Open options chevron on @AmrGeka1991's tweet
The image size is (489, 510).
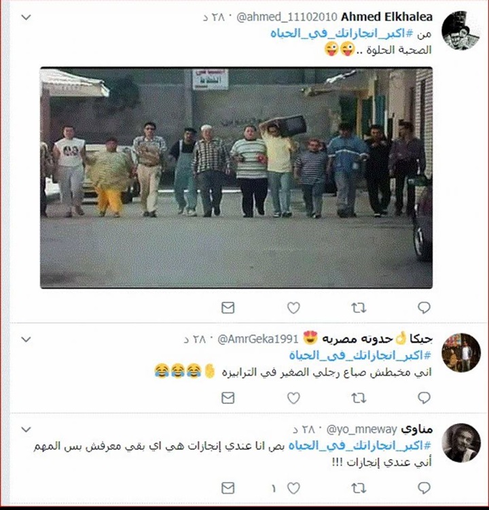pos(26,339)
